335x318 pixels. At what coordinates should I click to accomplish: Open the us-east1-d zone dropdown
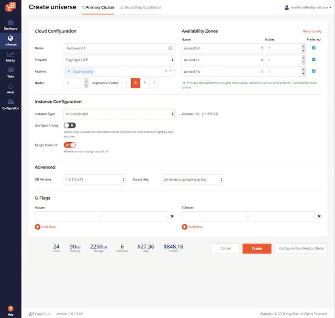223,71
